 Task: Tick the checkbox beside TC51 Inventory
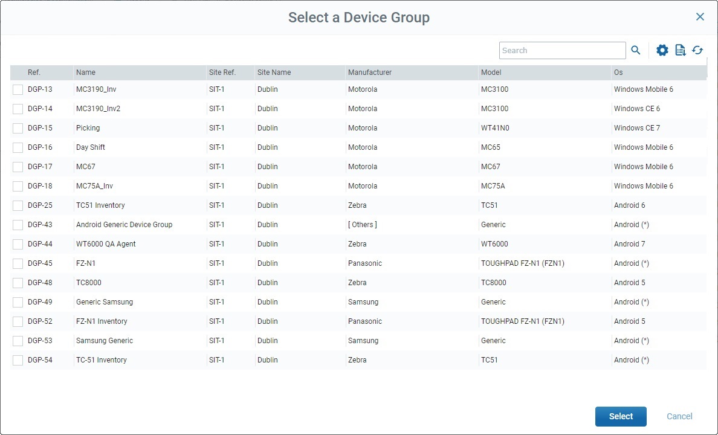pos(18,205)
